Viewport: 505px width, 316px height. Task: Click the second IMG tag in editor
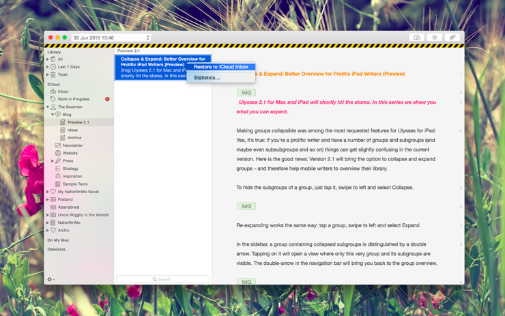pos(246,206)
